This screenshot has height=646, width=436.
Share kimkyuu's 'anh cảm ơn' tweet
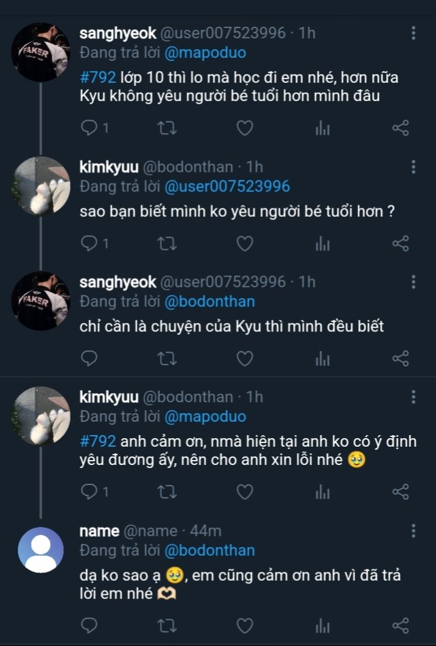(400, 491)
